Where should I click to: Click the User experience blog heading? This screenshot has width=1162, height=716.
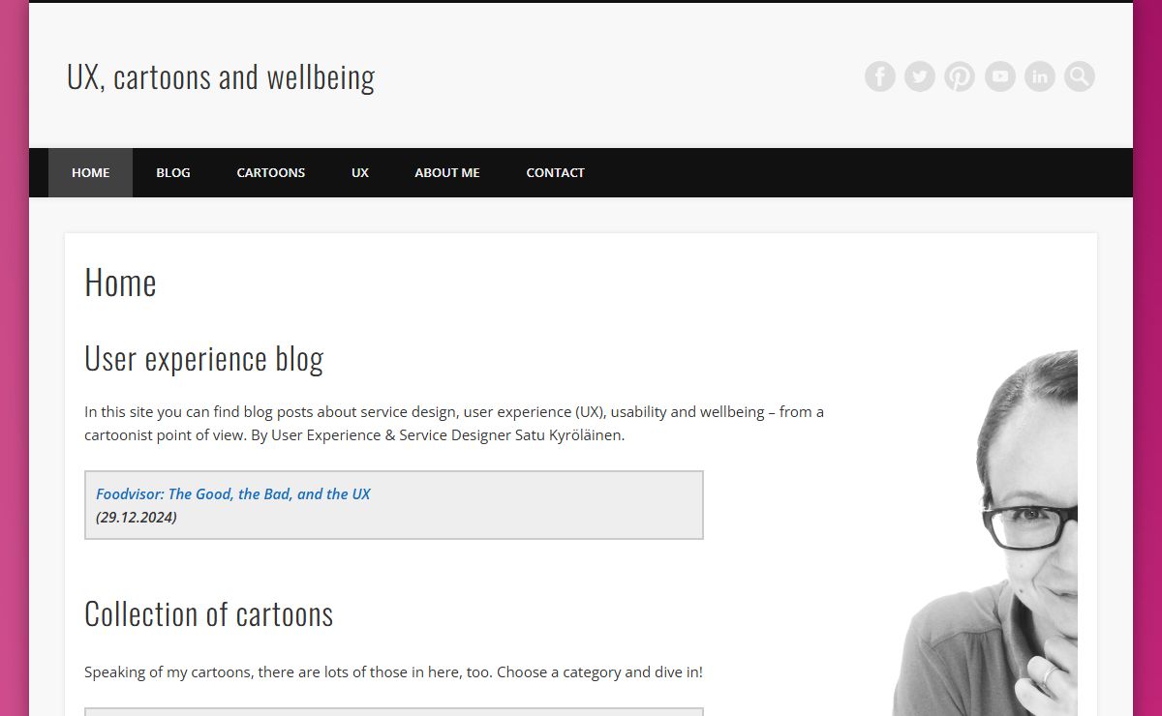click(203, 358)
